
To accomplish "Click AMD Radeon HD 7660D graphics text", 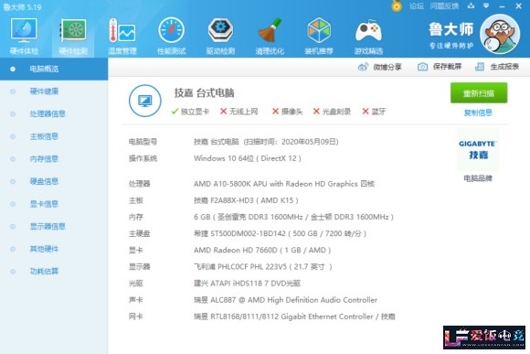I will click(262, 250).
